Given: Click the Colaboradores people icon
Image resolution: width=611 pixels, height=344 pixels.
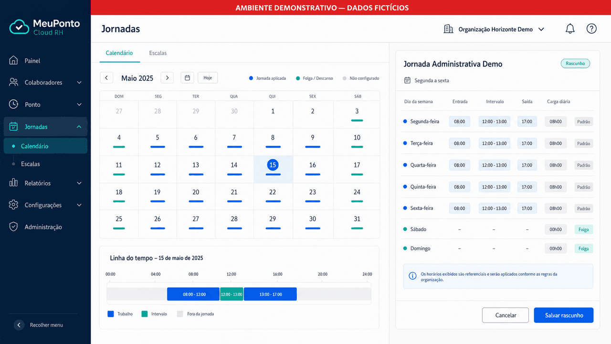Looking at the screenshot, I should point(14,82).
